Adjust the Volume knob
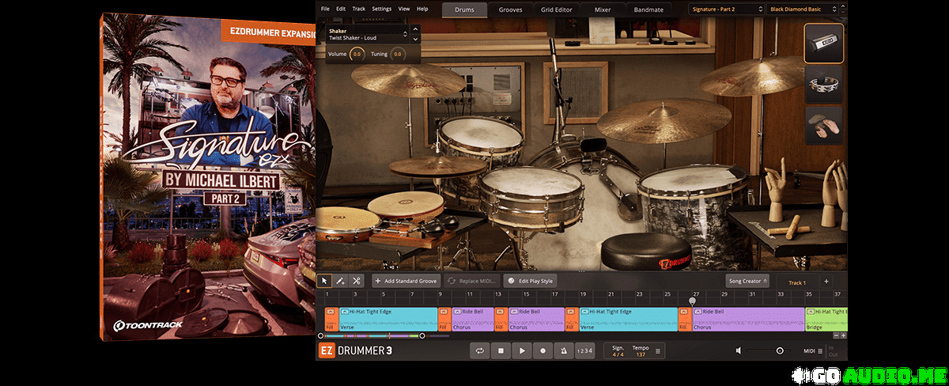 tap(357, 54)
